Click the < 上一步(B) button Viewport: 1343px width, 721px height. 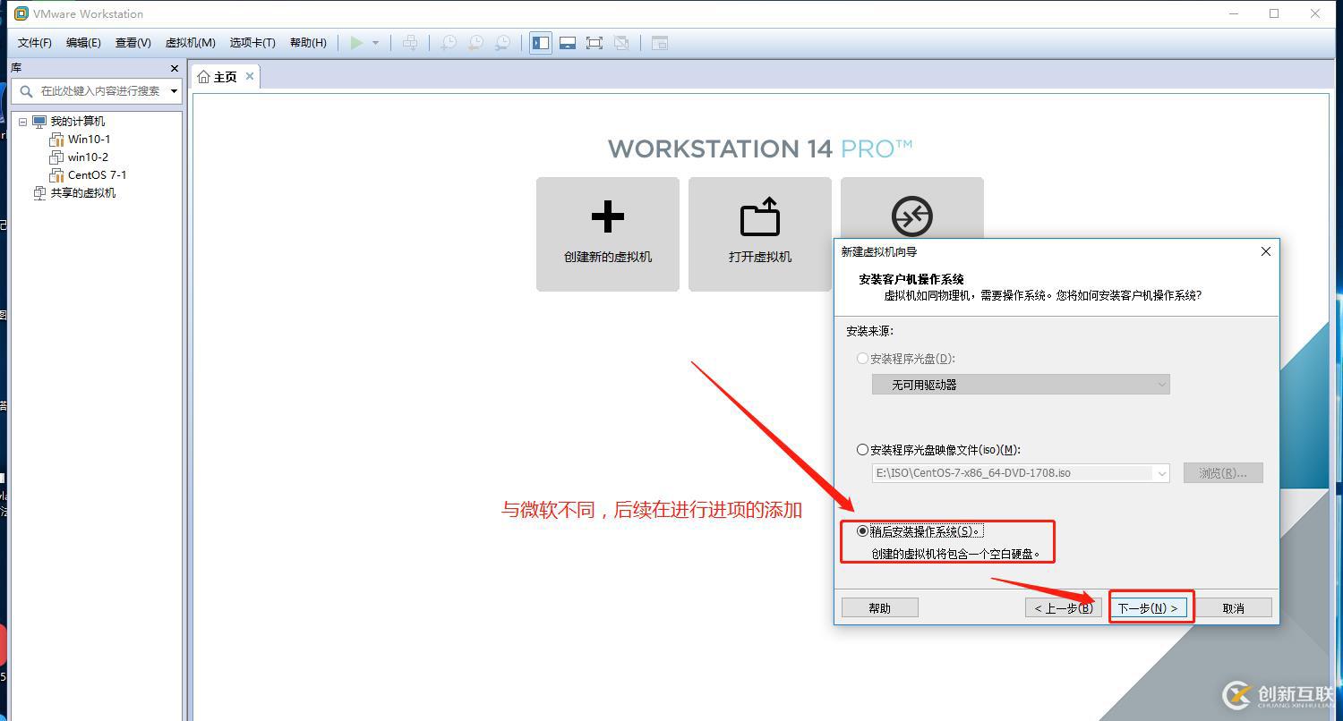(x=1064, y=608)
